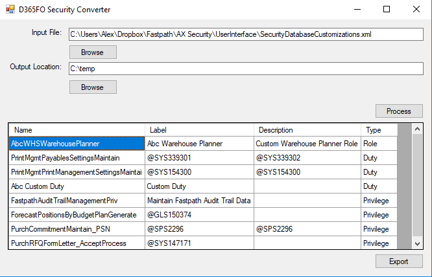This screenshot has height=277, width=432.
Task: Select the PrintMgmtPrintManagementSettingsMaintai cell
Action: click(x=77, y=172)
